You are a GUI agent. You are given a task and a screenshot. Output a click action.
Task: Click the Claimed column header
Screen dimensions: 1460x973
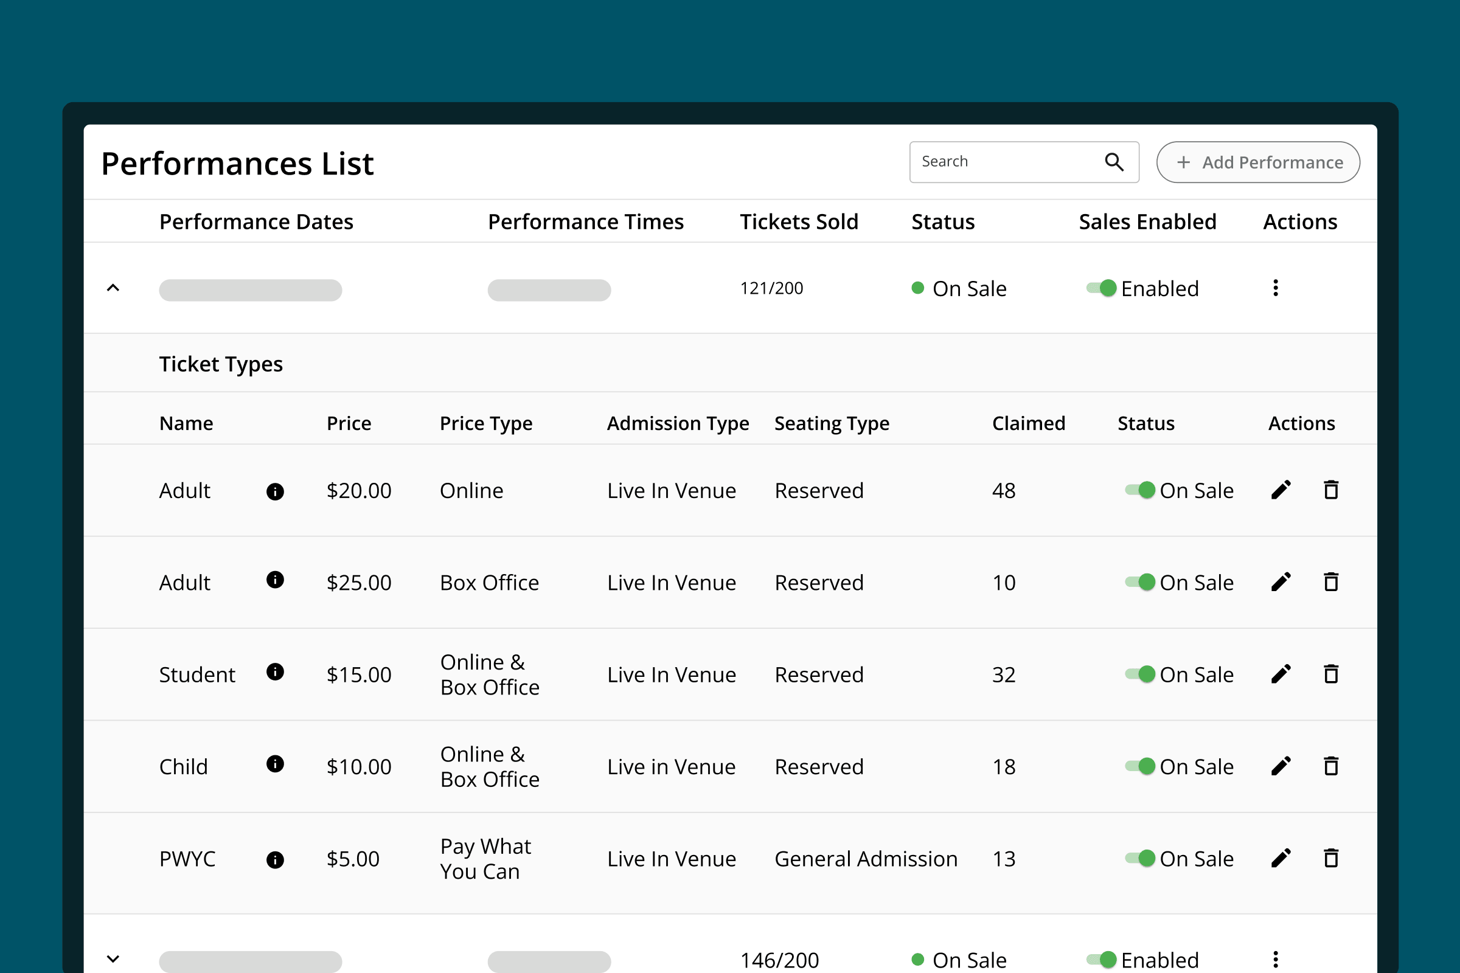tap(1029, 423)
